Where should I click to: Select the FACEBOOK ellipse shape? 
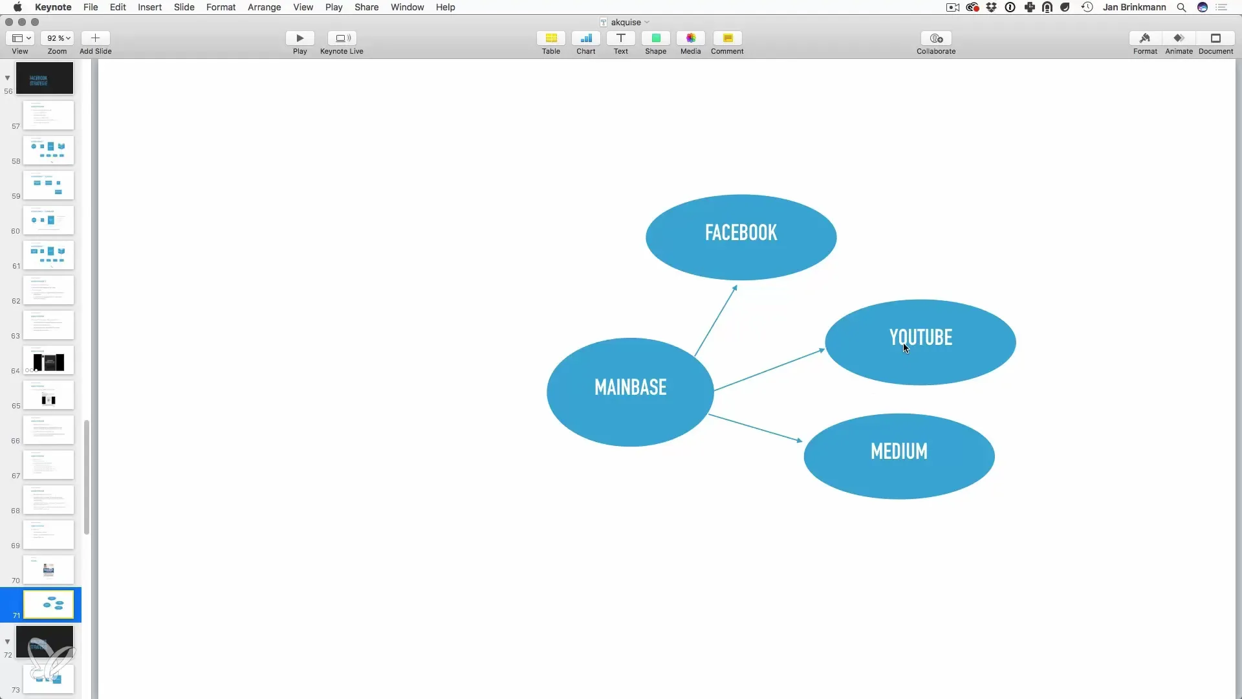[741, 237]
